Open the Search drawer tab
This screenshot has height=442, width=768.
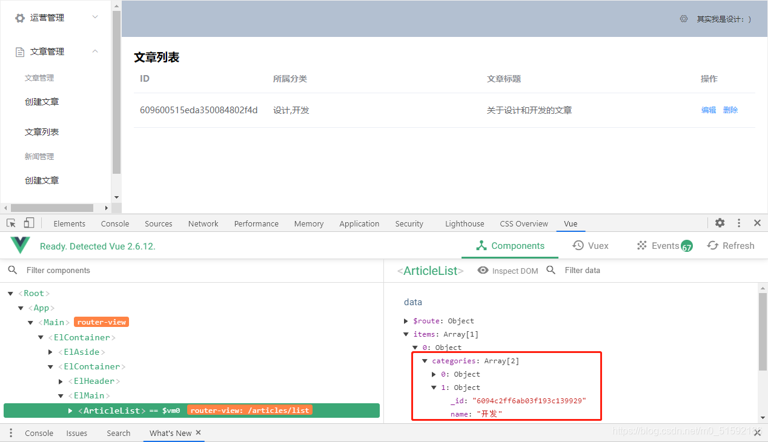[119, 433]
